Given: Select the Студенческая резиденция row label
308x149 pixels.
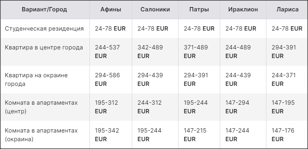Looking at the screenshot, I should coord(44,29).
